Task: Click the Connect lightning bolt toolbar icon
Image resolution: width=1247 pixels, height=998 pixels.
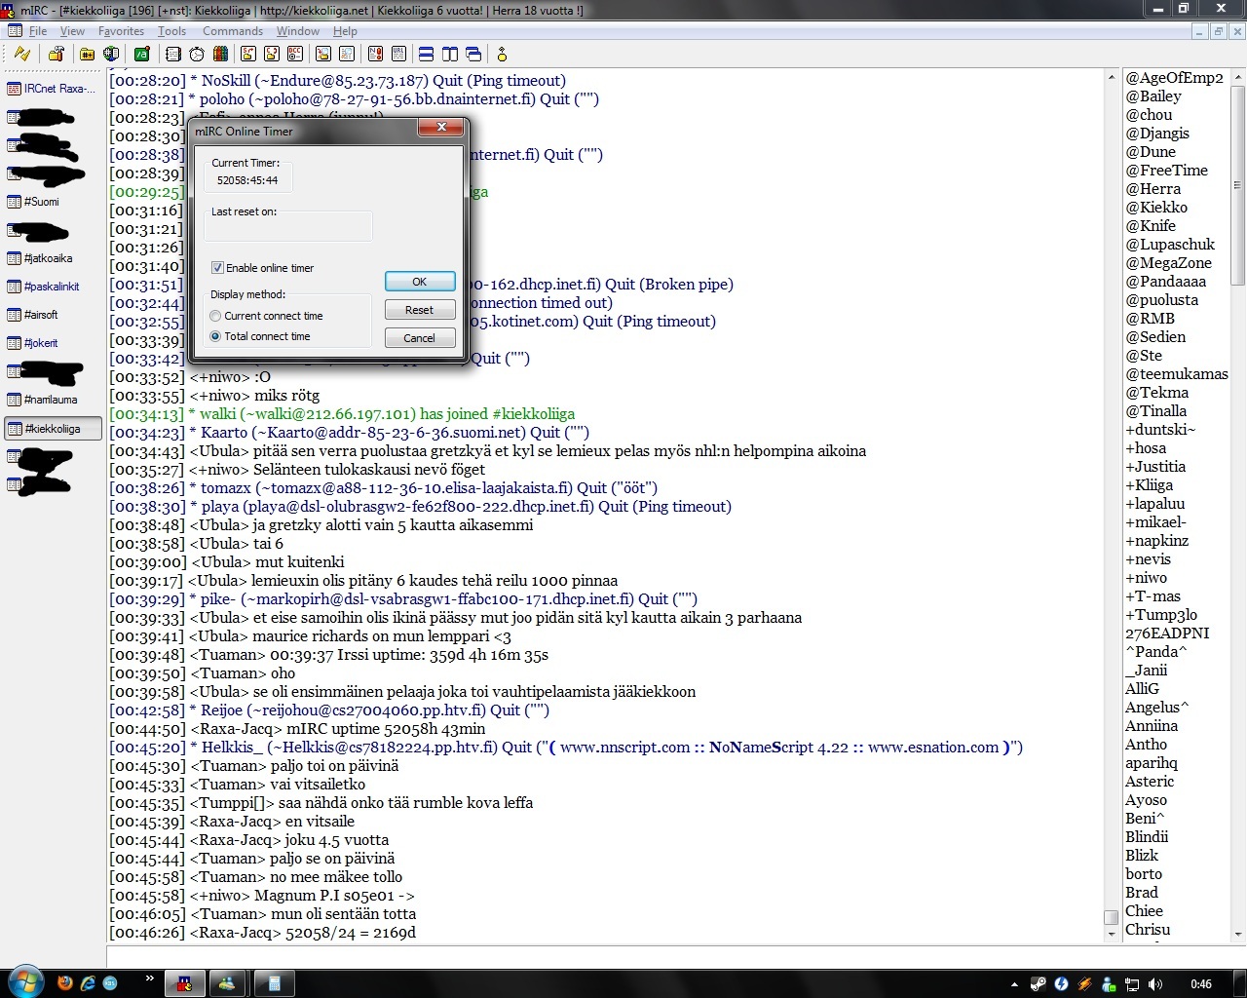Action: (21, 55)
